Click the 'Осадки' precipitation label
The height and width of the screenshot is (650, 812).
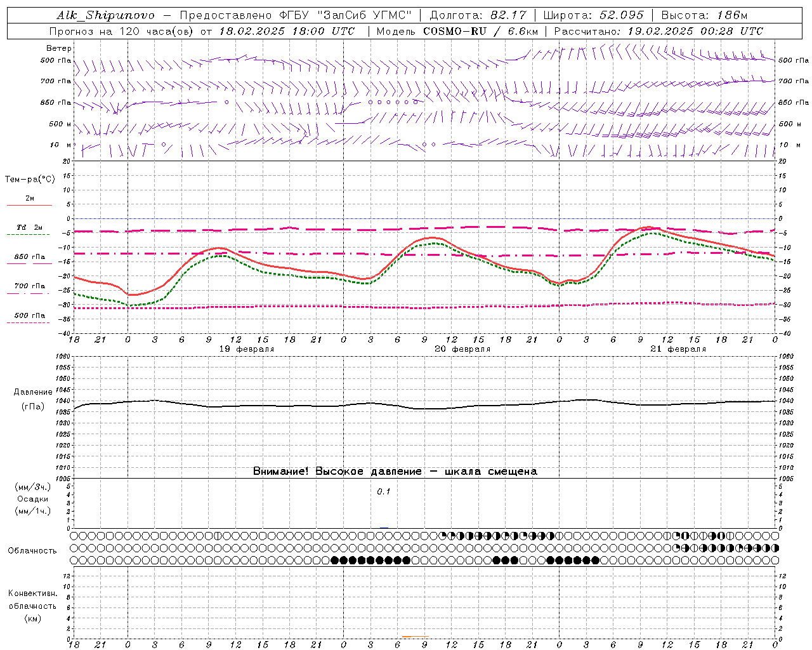(x=33, y=499)
